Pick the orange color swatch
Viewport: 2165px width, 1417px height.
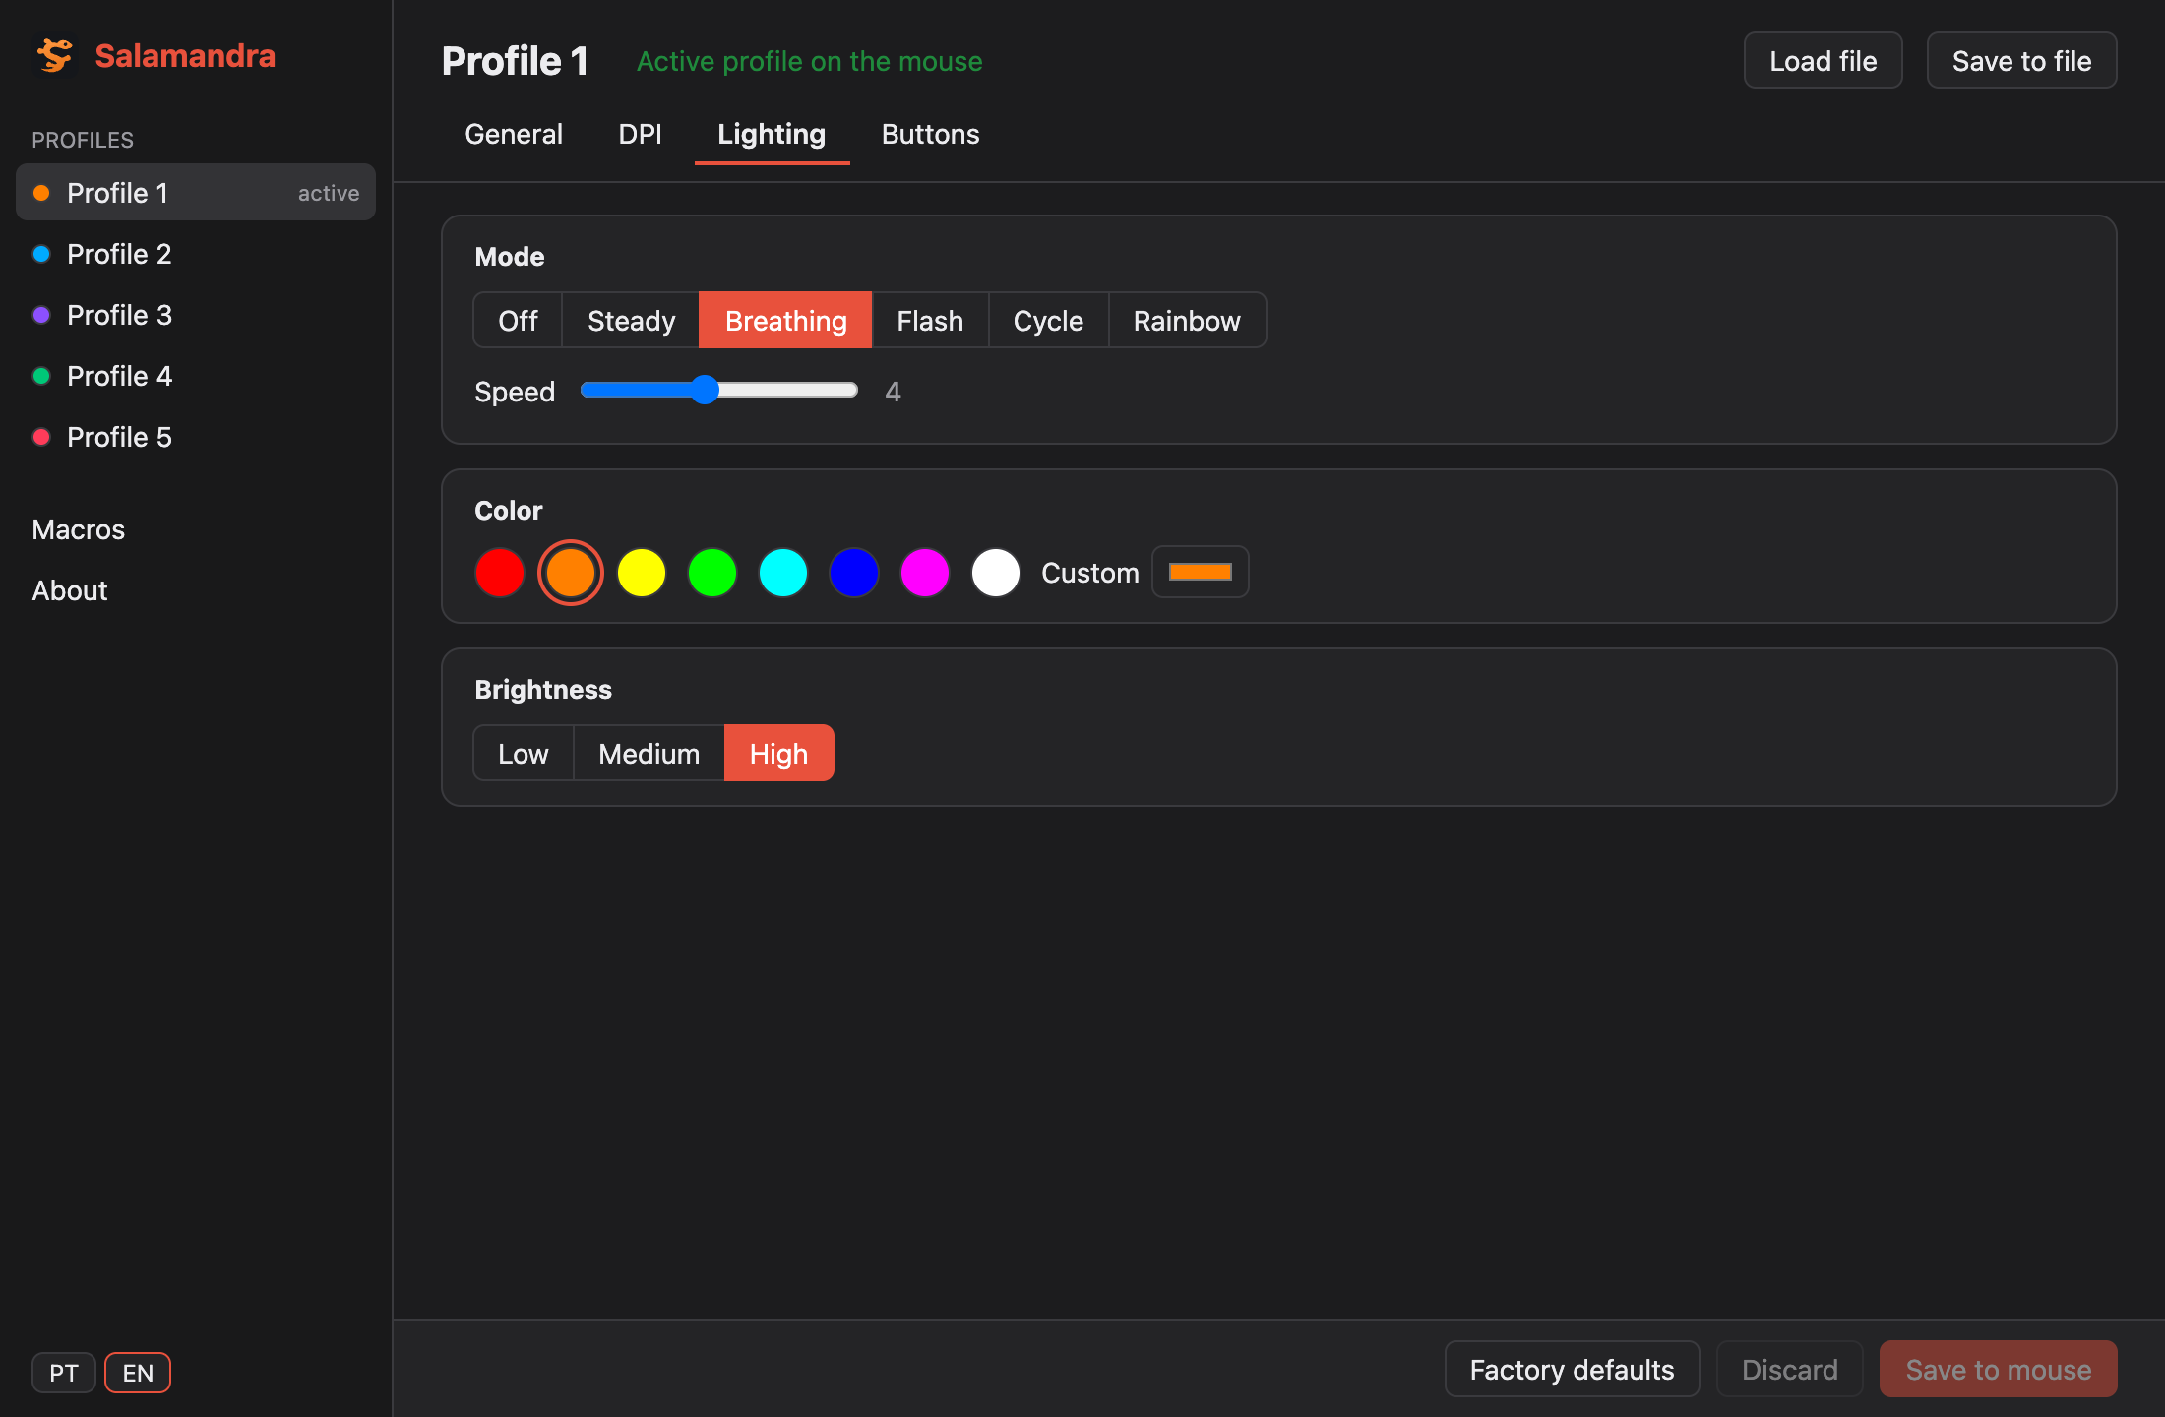(571, 573)
